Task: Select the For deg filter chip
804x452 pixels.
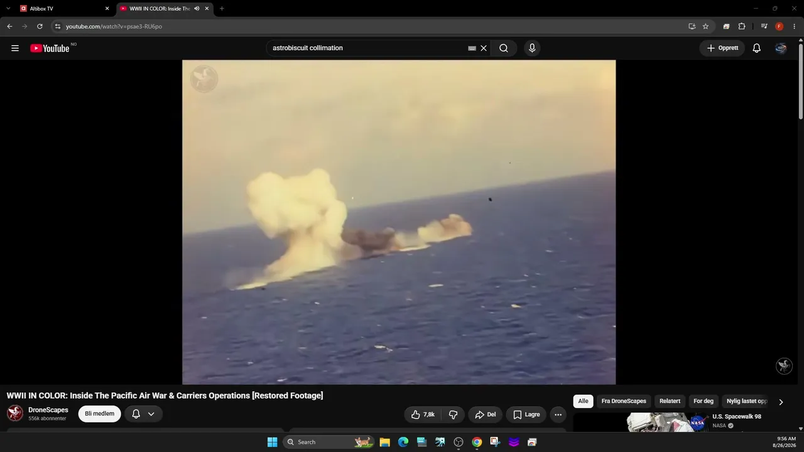Action: point(703,401)
